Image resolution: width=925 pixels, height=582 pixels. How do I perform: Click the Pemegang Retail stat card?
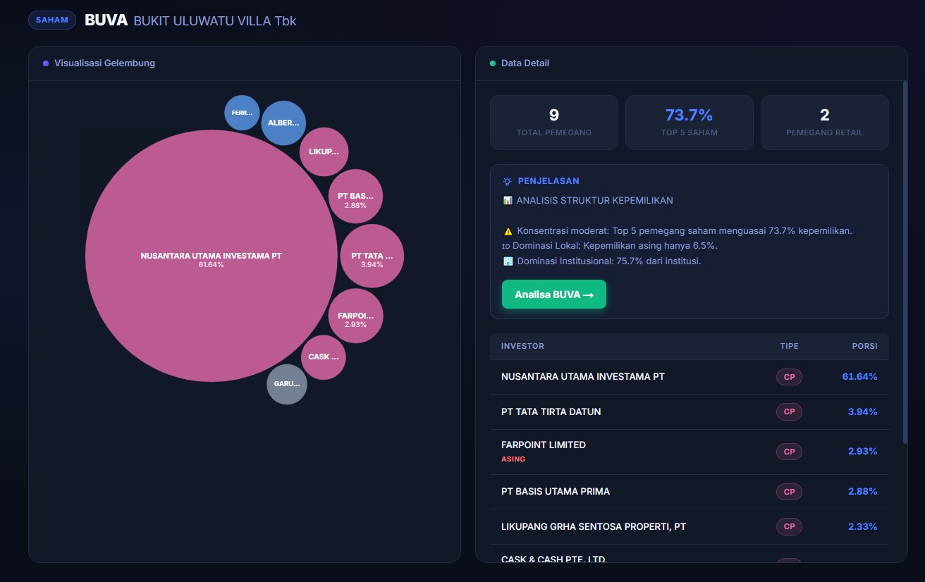825,123
